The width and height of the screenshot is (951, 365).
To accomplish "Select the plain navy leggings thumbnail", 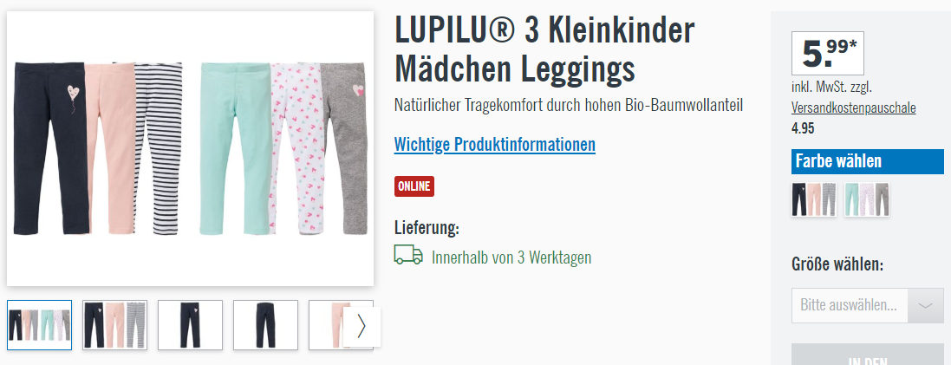I will point(265,325).
